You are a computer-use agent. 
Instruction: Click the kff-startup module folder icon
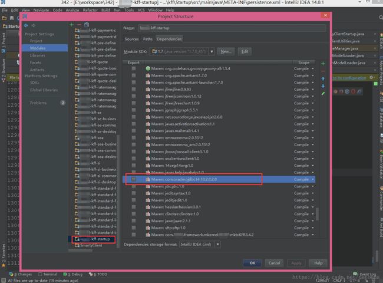[x=77, y=239]
